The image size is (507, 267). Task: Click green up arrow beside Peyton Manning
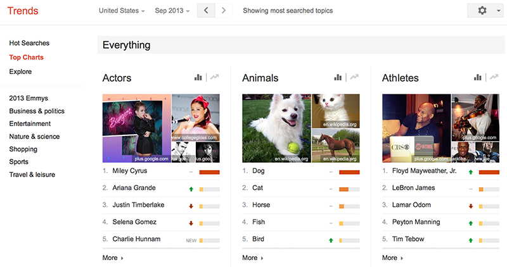tap(471, 223)
